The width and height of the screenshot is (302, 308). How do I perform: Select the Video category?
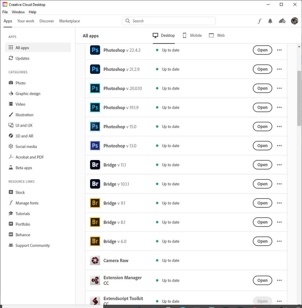coord(17,104)
